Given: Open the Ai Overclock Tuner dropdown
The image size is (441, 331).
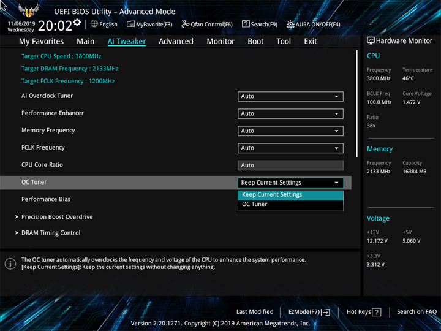Looking at the screenshot, I should tap(290, 96).
